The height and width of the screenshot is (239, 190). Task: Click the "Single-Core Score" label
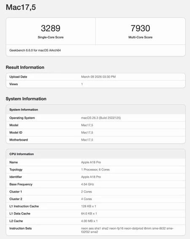coord(51,37)
